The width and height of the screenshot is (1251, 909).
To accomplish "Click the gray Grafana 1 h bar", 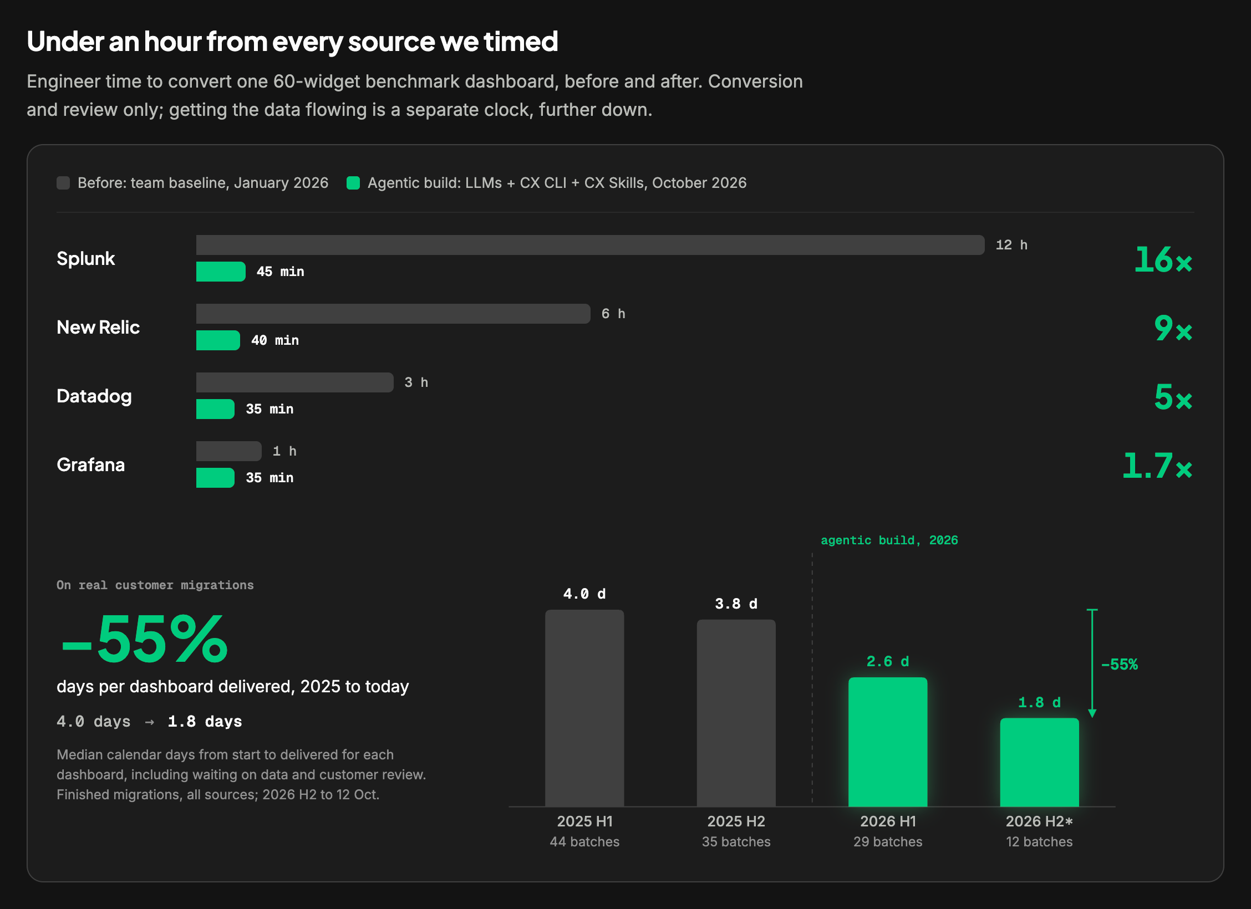I will [229, 451].
